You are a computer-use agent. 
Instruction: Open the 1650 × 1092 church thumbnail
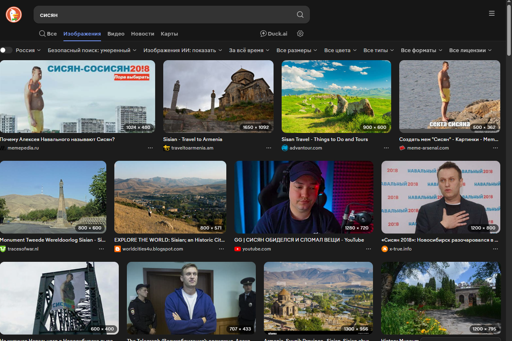click(x=218, y=97)
